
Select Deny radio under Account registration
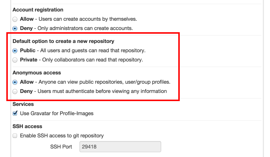[x=15, y=28]
